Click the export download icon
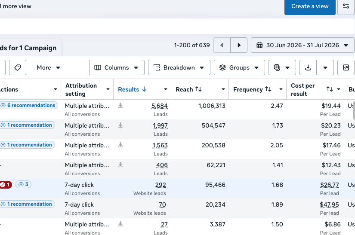Viewport: 355px width, 235px height. click(308, 67)
